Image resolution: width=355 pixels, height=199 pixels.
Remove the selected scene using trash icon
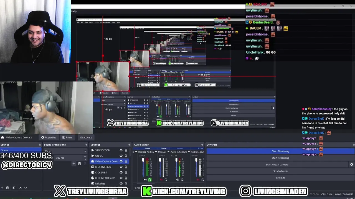tap(7, 188)
